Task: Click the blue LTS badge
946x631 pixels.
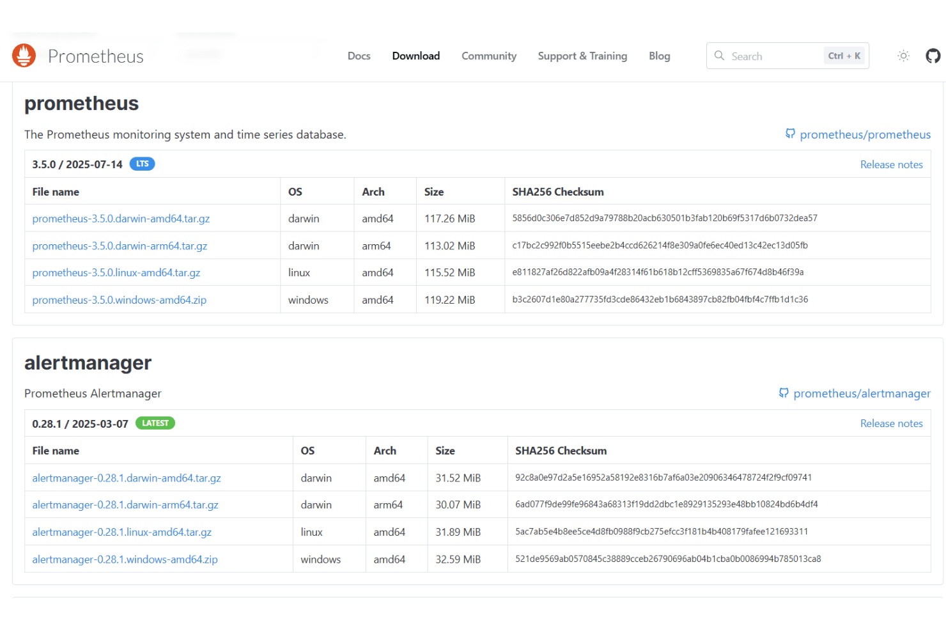Action: 142,164
